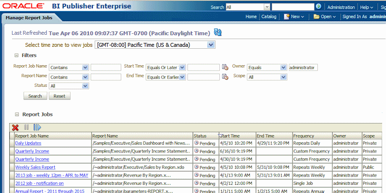
Task: Open the header Search All category dropdown
Action: pyautogui.click(x=267, y=7)
